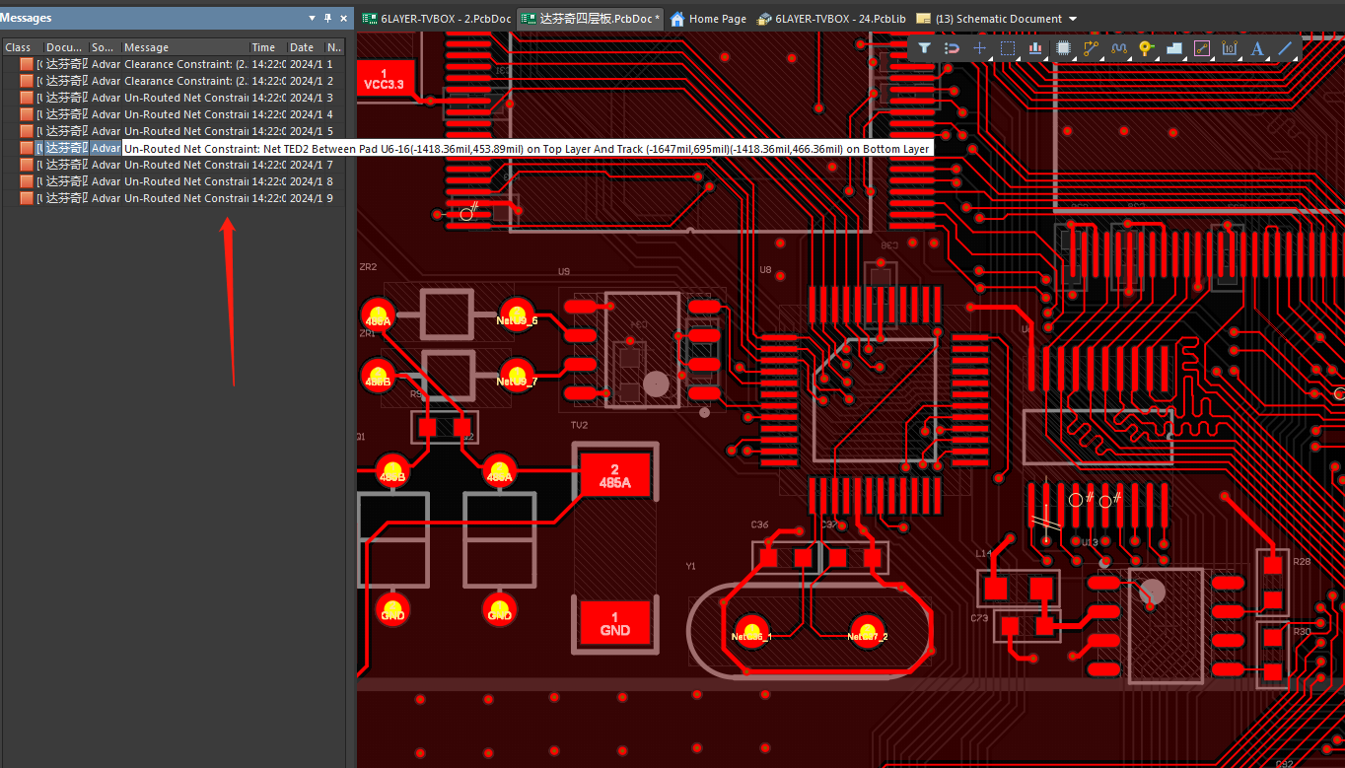Select Un-Routed Net Constraint message number 5
1345x768 pixels.
[174, 131]
